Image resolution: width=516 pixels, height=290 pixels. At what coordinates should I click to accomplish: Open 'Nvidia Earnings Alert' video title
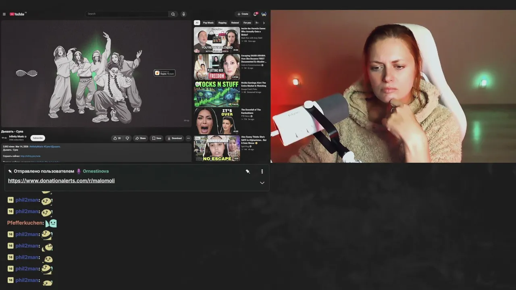pos(254,84)
